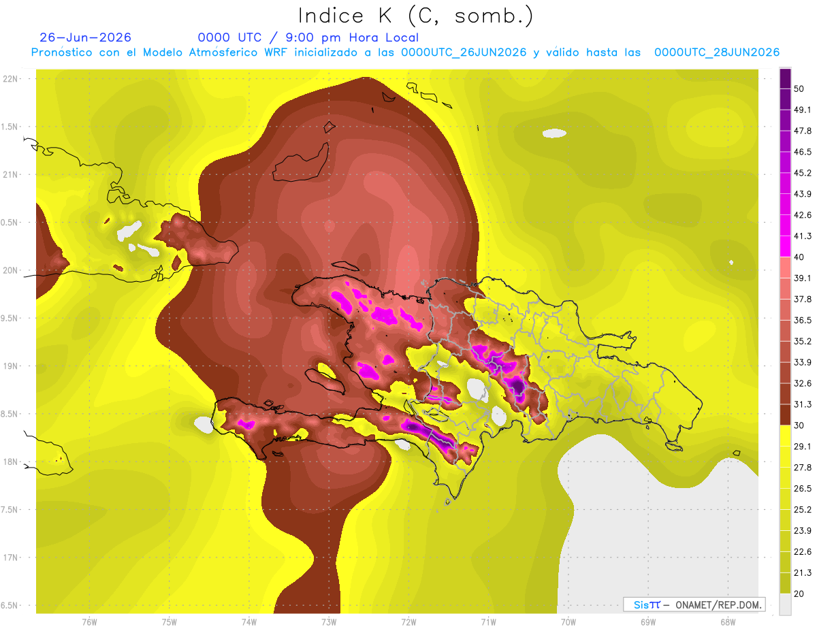Pick the dark brown legend color between 30 and 31.3
Screen dimensions: 817x631
click(785, 415)
